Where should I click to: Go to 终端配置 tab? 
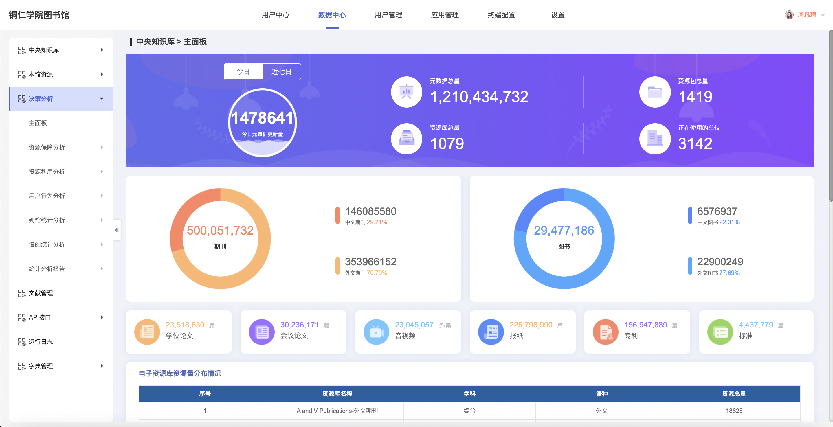pos(501,15)
